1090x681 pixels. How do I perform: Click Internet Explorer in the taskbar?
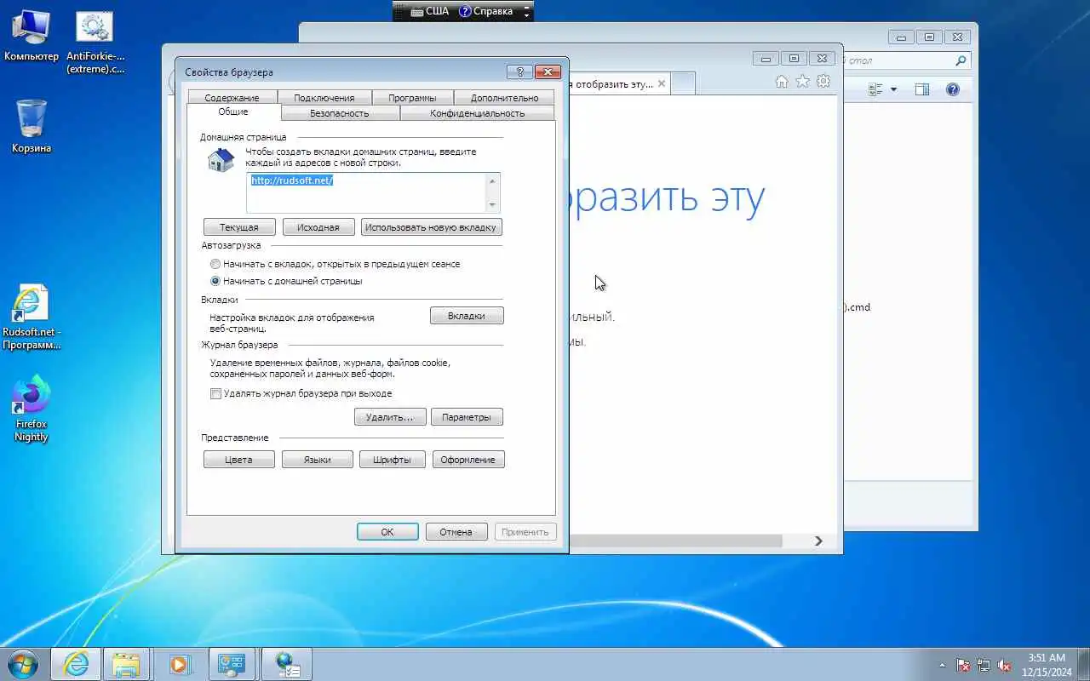[76, 664]
